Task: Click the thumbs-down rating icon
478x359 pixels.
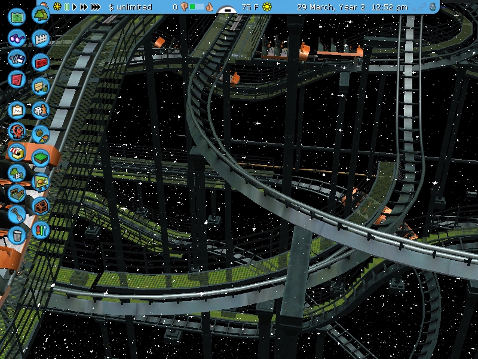Action: [185, 7]
